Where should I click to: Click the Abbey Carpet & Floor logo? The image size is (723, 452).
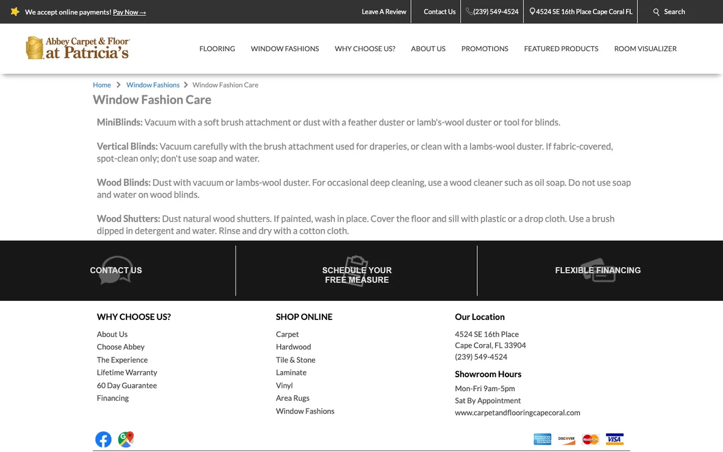pyautogui.click(x=78, y=48)
